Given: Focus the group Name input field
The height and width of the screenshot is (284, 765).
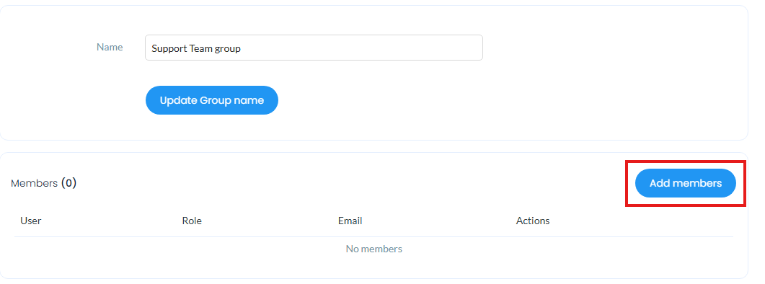Looking at the screenshot, I should coord(314,48).
